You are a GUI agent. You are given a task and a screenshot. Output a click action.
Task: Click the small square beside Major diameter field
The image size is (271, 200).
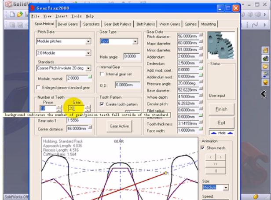(x=201, y=42)
